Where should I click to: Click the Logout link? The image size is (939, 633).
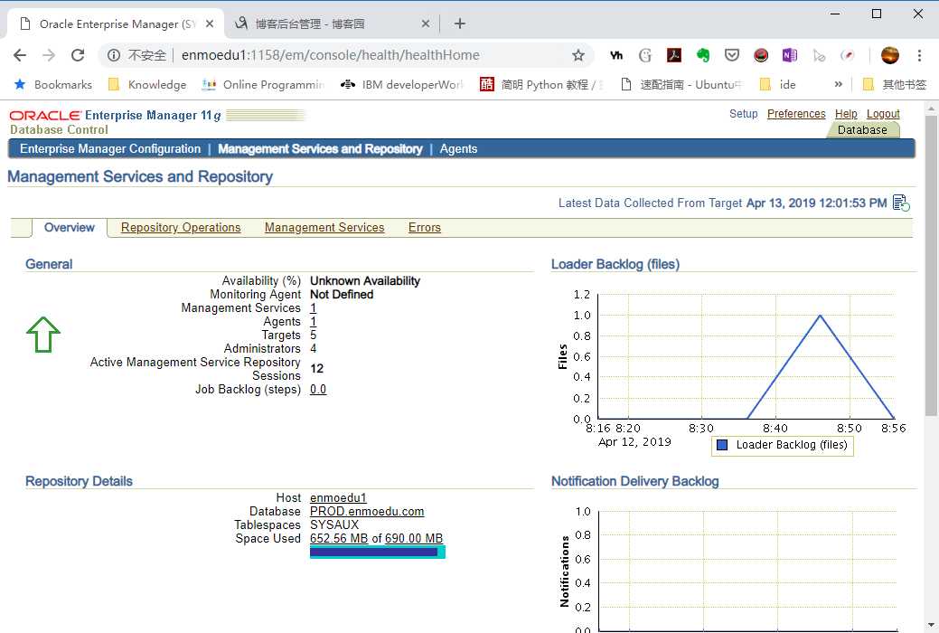pyautogui.click(x=883, y=114)
